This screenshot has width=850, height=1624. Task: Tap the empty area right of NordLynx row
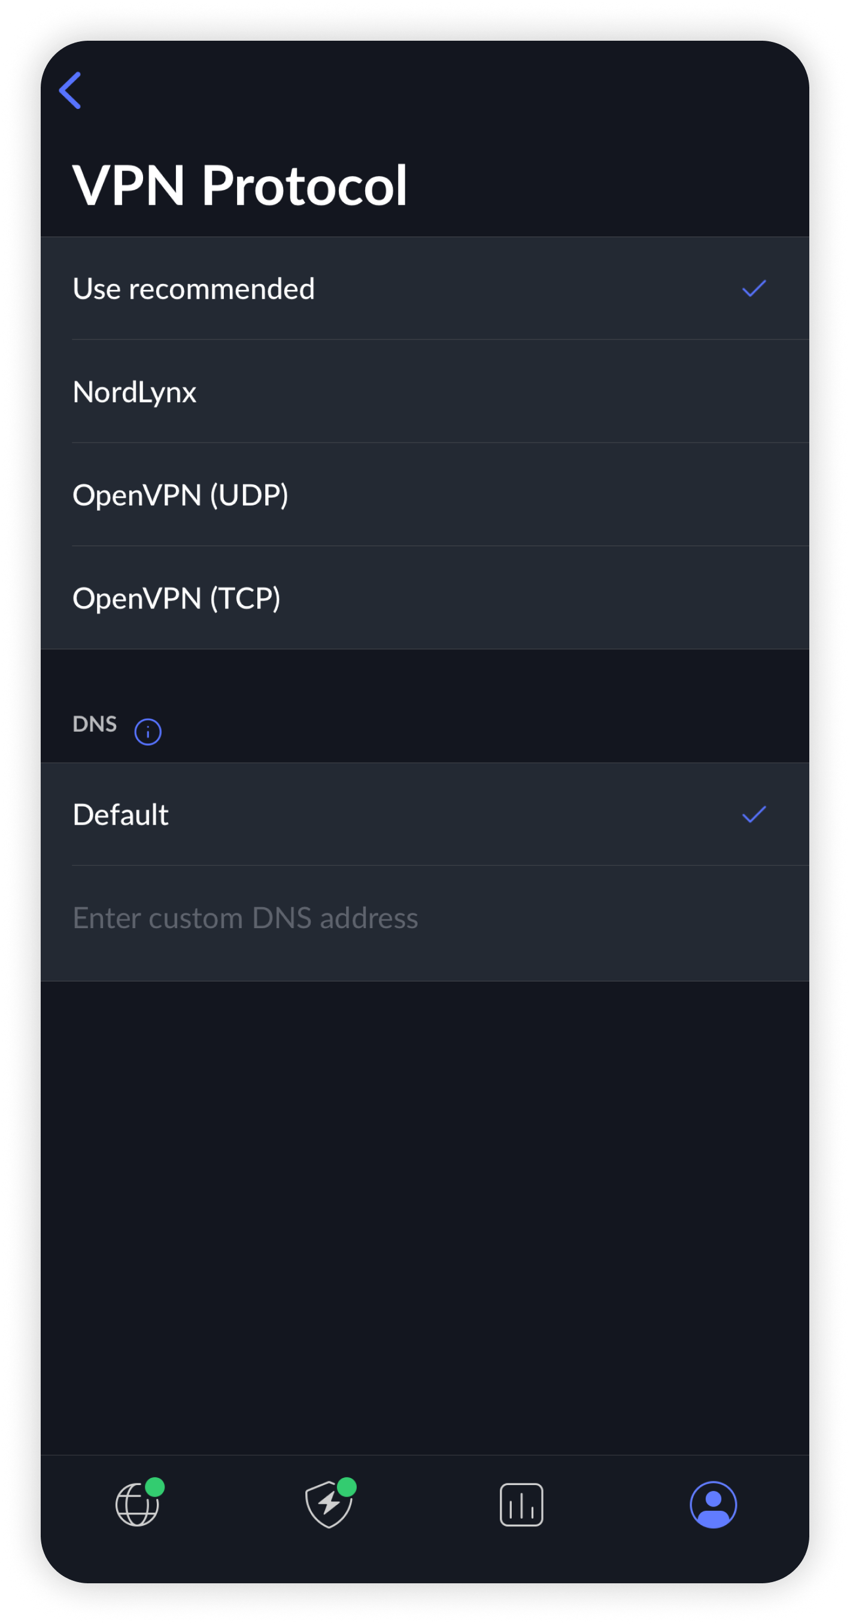tap(567, 392)
